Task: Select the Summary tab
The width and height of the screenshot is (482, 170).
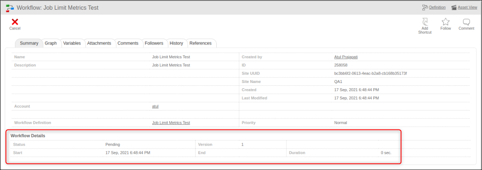Action: pyautogui.click(x=29, y=43)
